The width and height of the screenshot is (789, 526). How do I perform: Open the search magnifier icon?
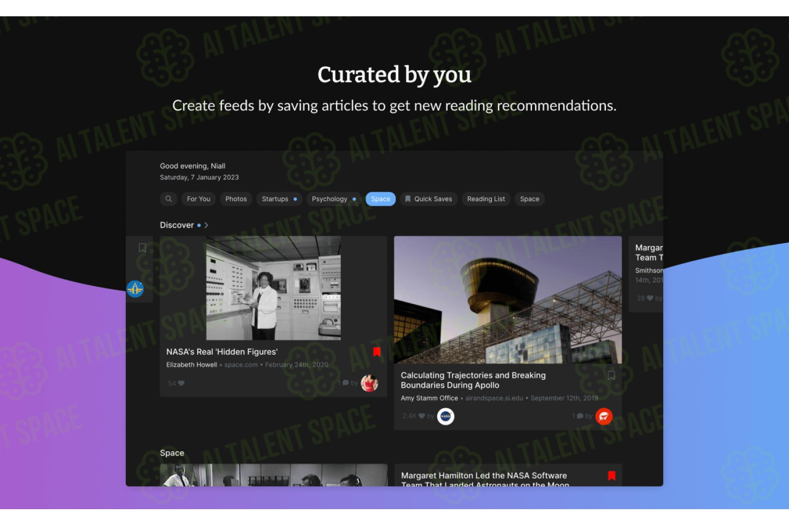click(x=168, y=199)
